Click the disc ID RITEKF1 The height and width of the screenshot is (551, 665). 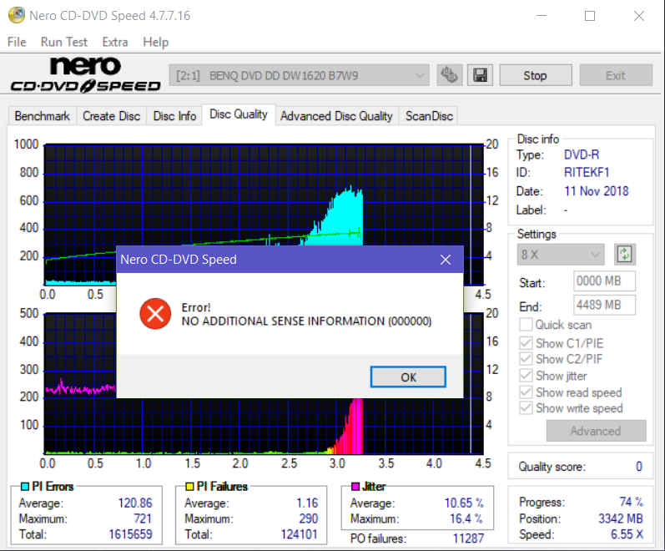point(587,172)
